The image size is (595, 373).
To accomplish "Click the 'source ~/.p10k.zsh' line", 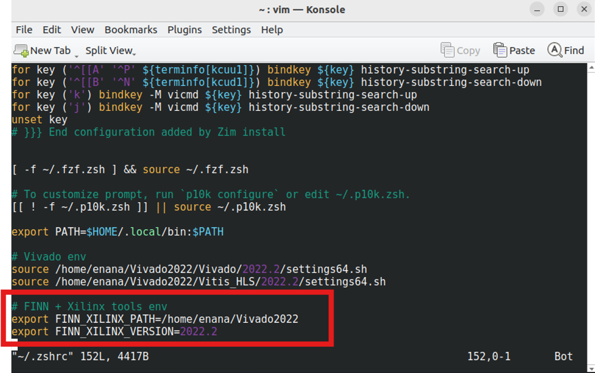I will 149,207.
